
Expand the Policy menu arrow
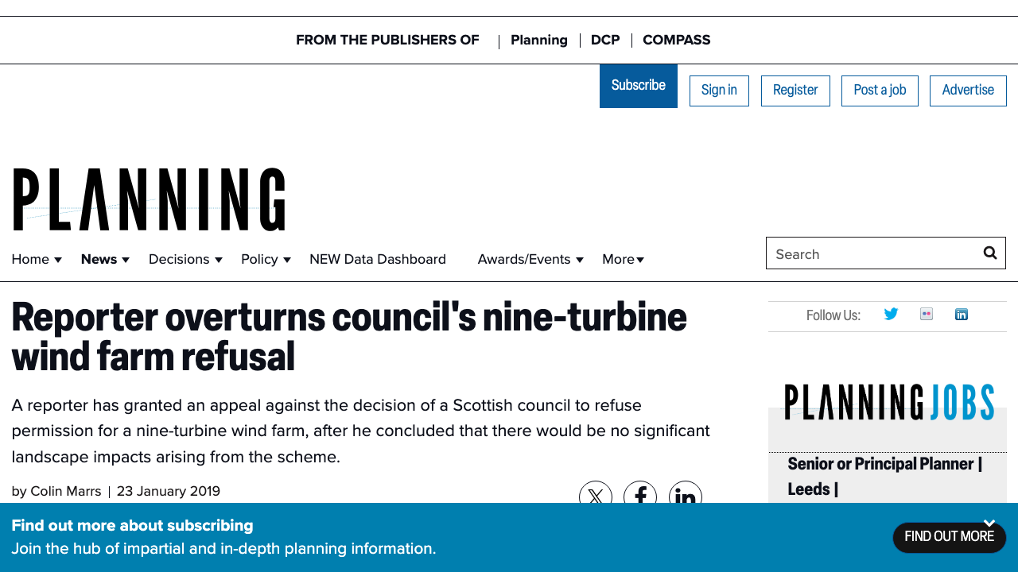point(287,260)
